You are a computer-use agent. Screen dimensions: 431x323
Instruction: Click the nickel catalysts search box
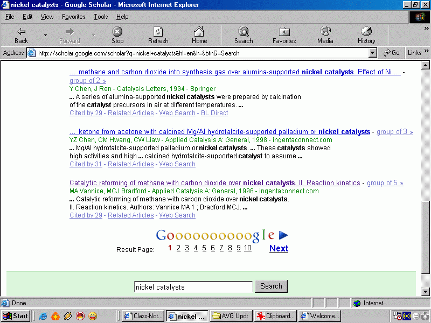coord(193,287)
